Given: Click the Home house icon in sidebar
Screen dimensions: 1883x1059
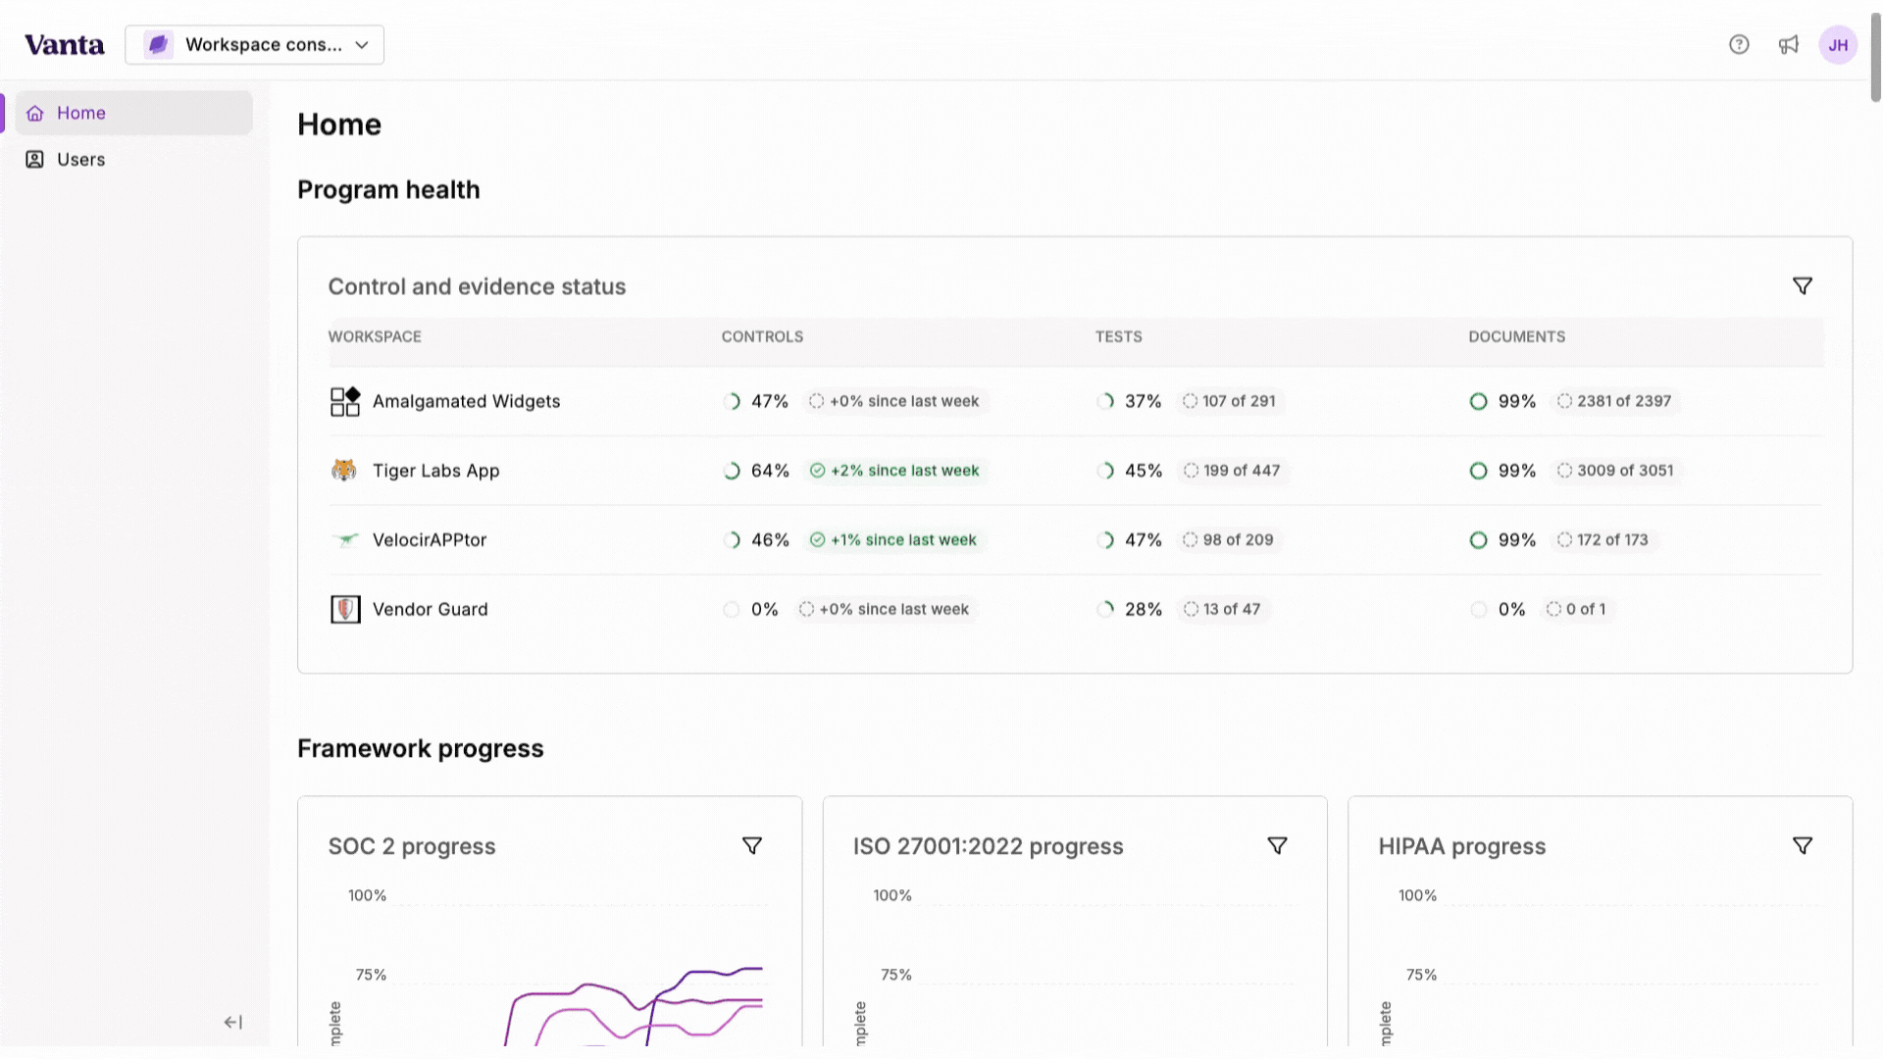Looking at the screenshot, I should [35, 113].
